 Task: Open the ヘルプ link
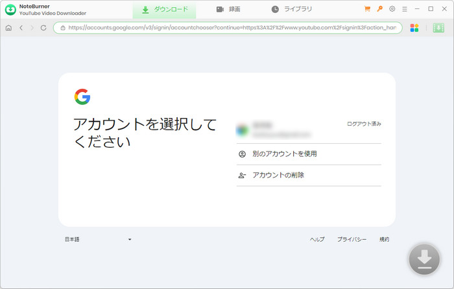coord(317,239)
